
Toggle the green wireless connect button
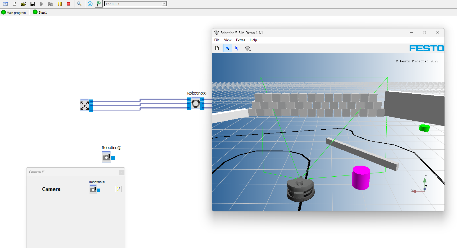[99, 4]
